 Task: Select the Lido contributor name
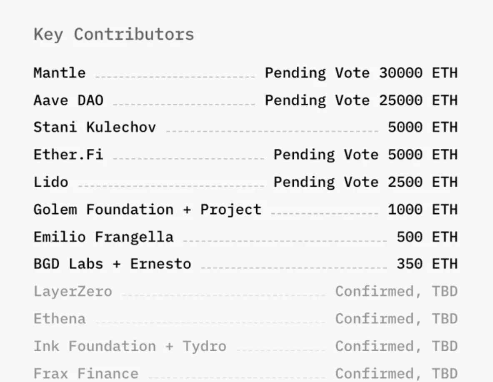[x=51, y=182]
